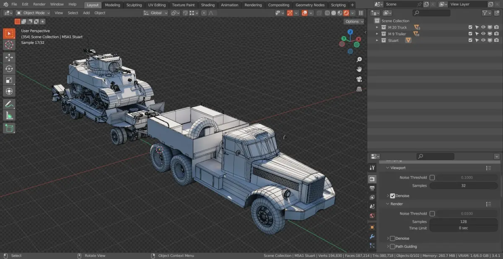Open the Object Mode dropdown
503x259 pixels.
click(x=33, y=13)
